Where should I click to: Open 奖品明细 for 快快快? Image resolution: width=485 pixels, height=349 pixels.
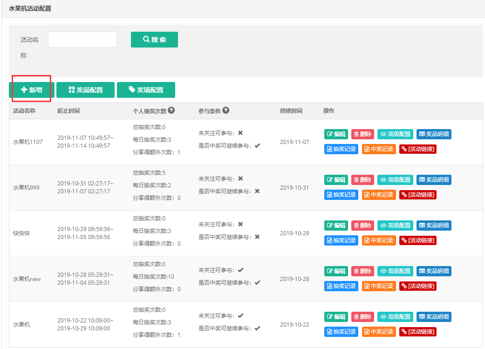point(434,226)
